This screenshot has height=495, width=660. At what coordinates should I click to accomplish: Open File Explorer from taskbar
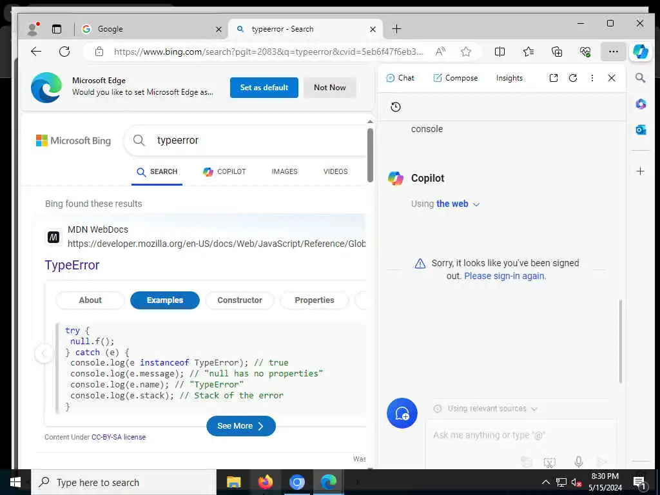pos(233,482)
